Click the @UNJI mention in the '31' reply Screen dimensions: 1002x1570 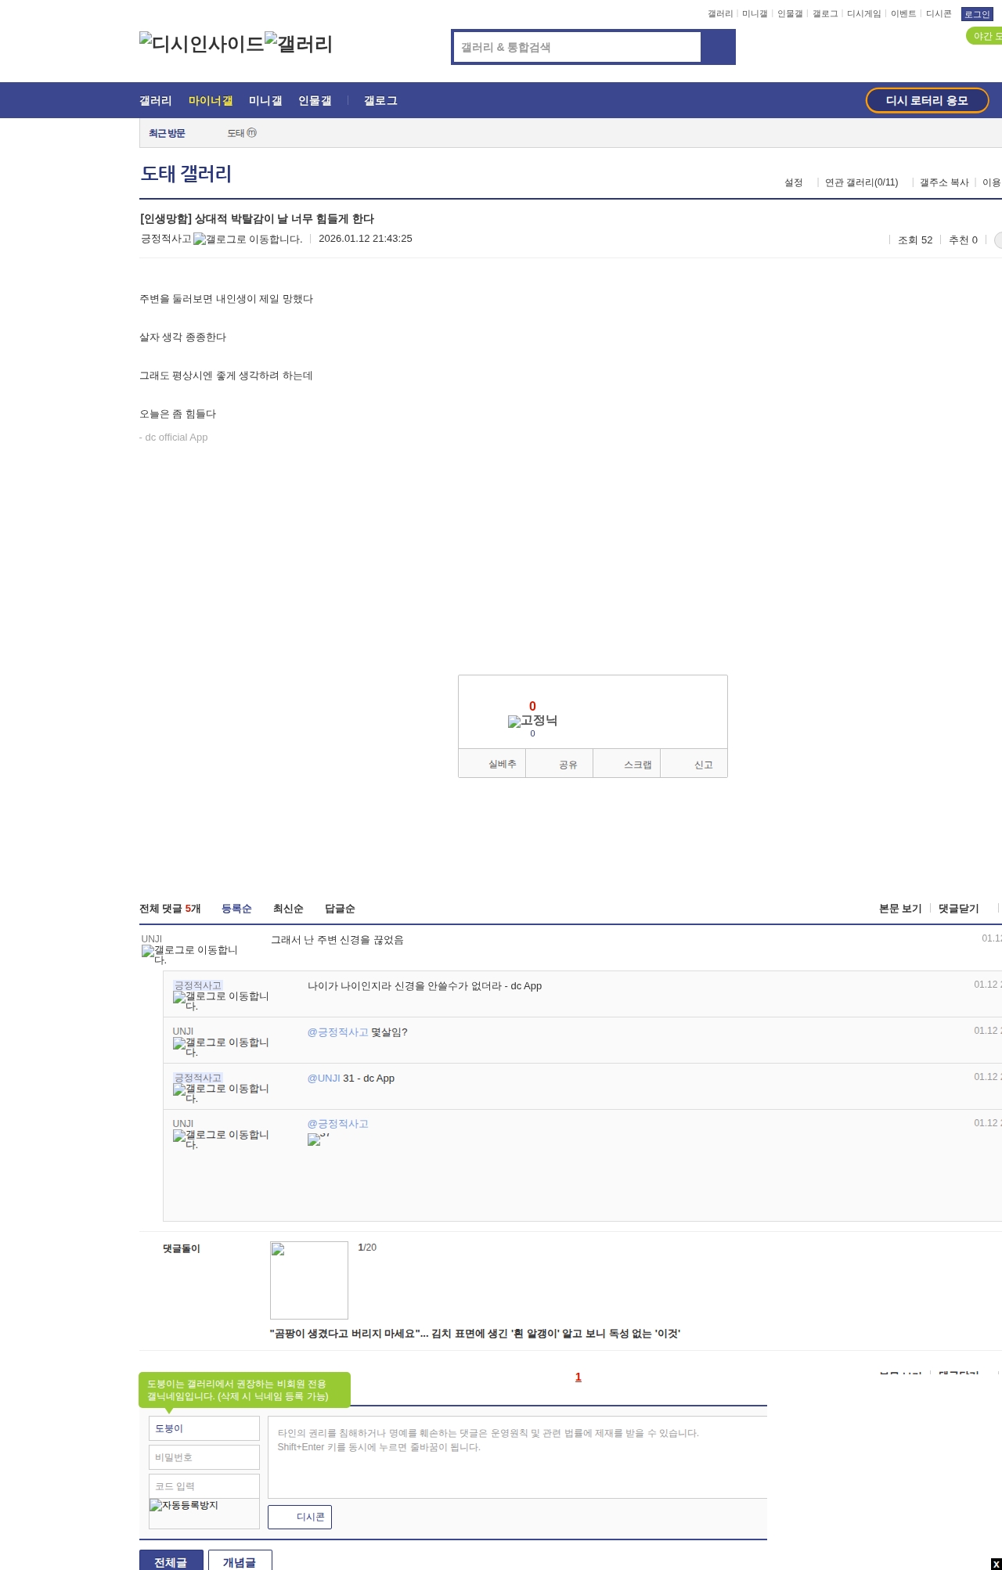coord(324,1078)
